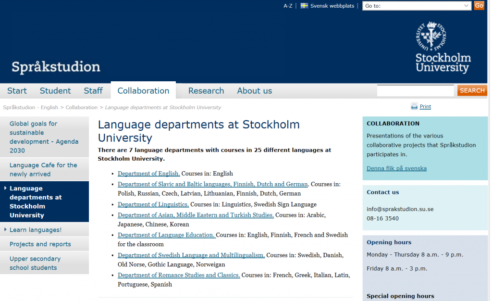The height and width of the screenshot is (301, 492).
Task: Open the A-Z link
Action: (x=288, y=6)
